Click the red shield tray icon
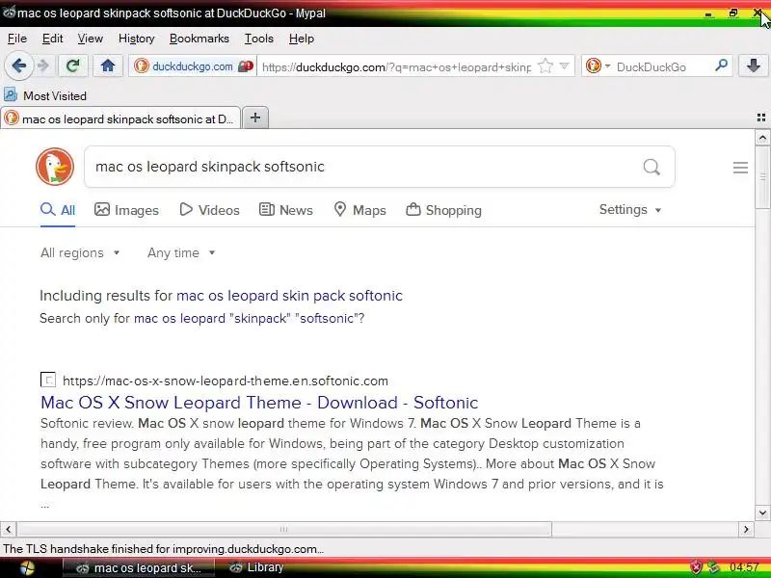This screenshot has width=771, height=578. (x=696, y=567)
